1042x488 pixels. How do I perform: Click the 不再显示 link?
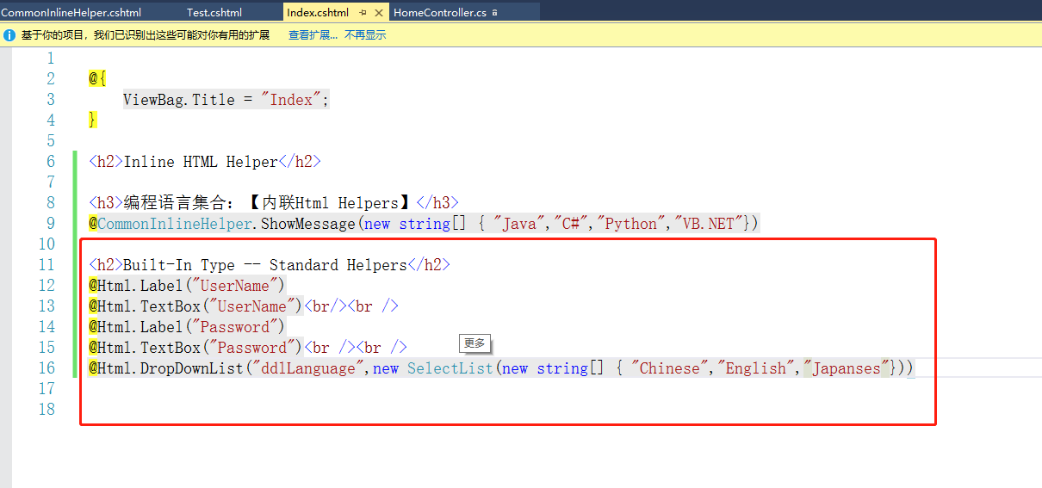pos(365,35)
